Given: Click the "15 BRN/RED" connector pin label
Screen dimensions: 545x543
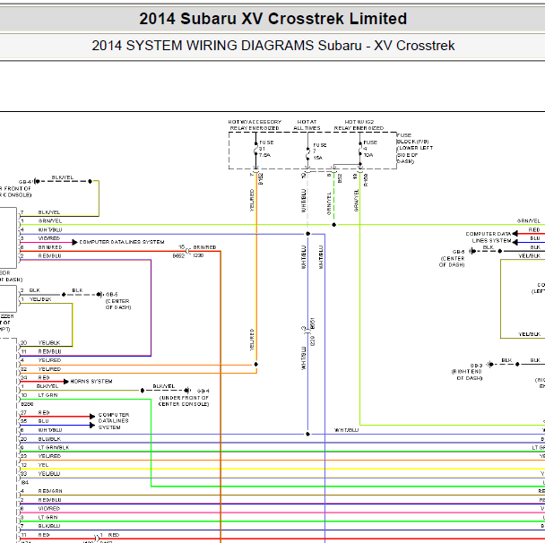Looking at the screenshot, I should (197, 247).
